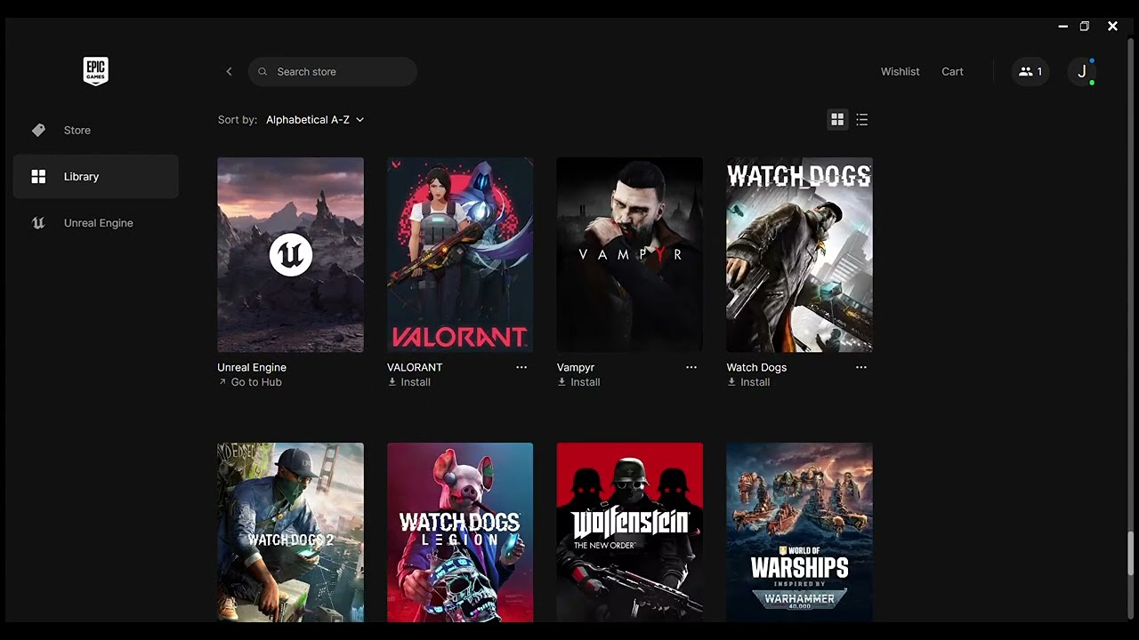Viewport: 1139px width, 640px height.
Task: Click the Unreal Engine logo icon in the sidebar
Action: point(38,223)
